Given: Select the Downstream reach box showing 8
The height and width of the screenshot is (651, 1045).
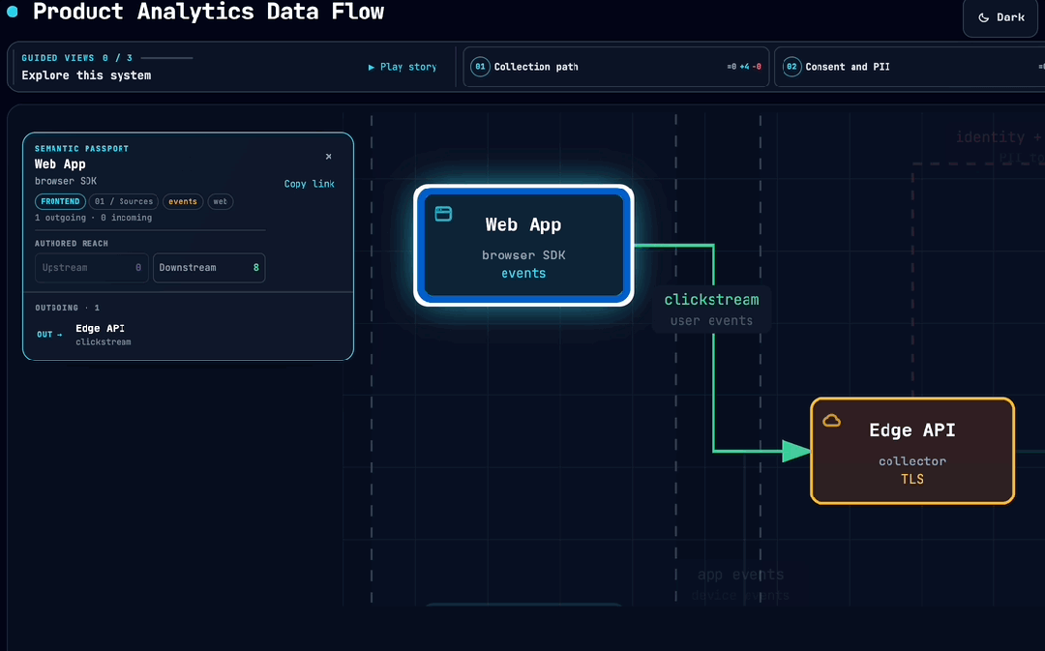Looking at the screenshot, I should 209,268.
